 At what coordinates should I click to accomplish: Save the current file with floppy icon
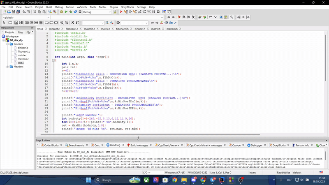14,12
